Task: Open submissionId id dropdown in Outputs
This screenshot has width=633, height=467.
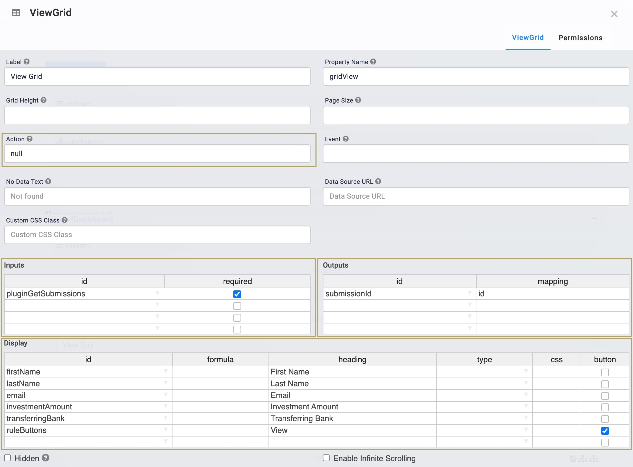Action: tap(470, 293)
